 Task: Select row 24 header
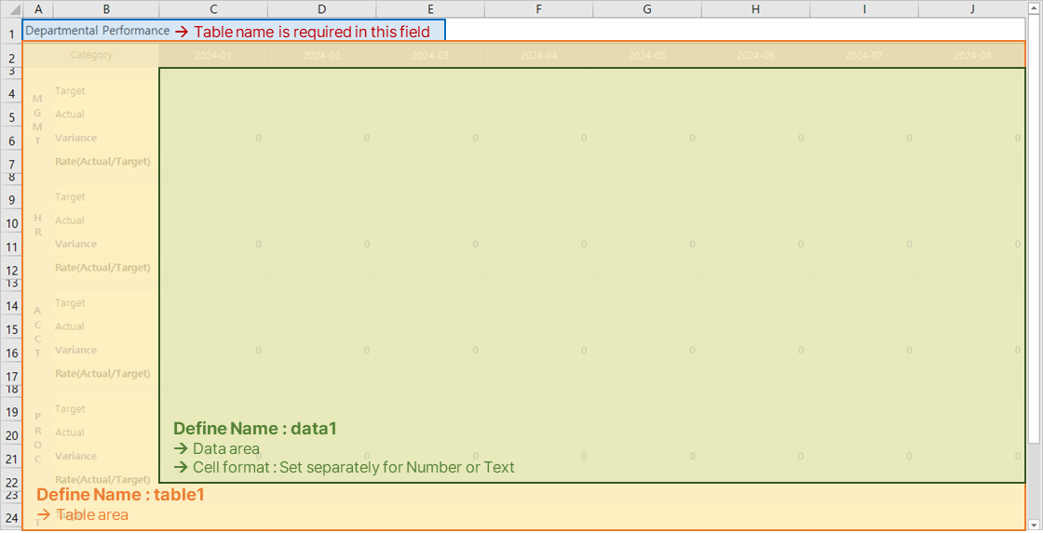coord(11,515)
